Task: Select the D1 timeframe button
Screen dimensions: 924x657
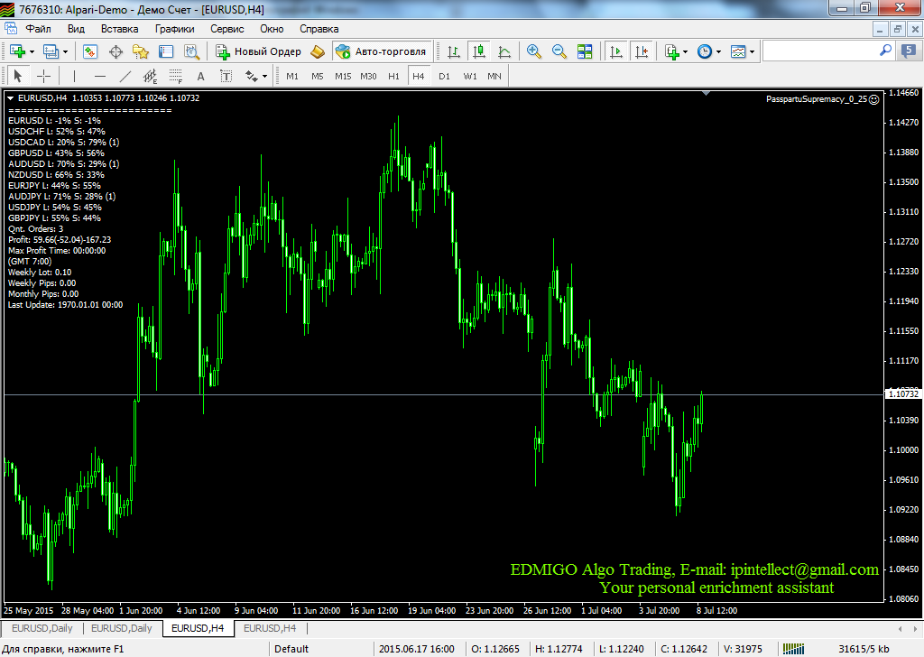Action: coord(444,76)
